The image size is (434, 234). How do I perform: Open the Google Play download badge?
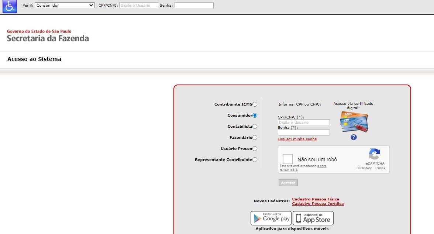tap(271, 218)
